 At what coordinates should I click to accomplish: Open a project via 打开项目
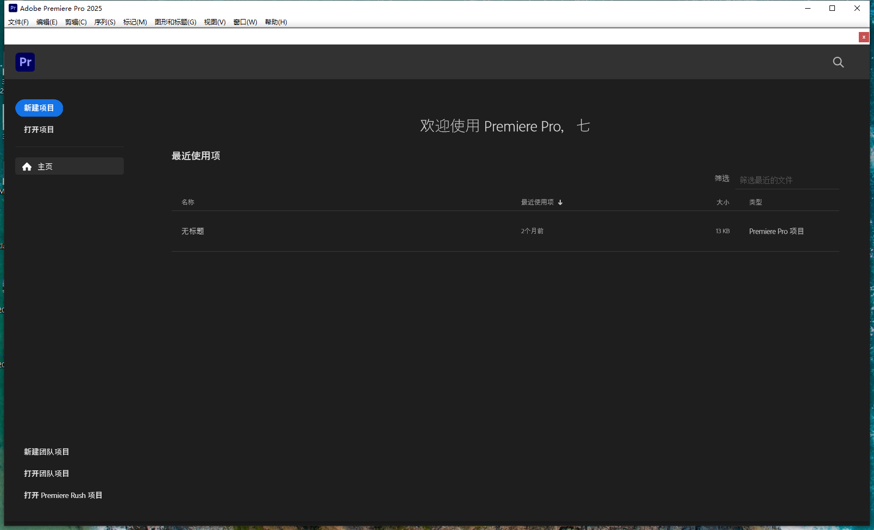click(39, 129)
